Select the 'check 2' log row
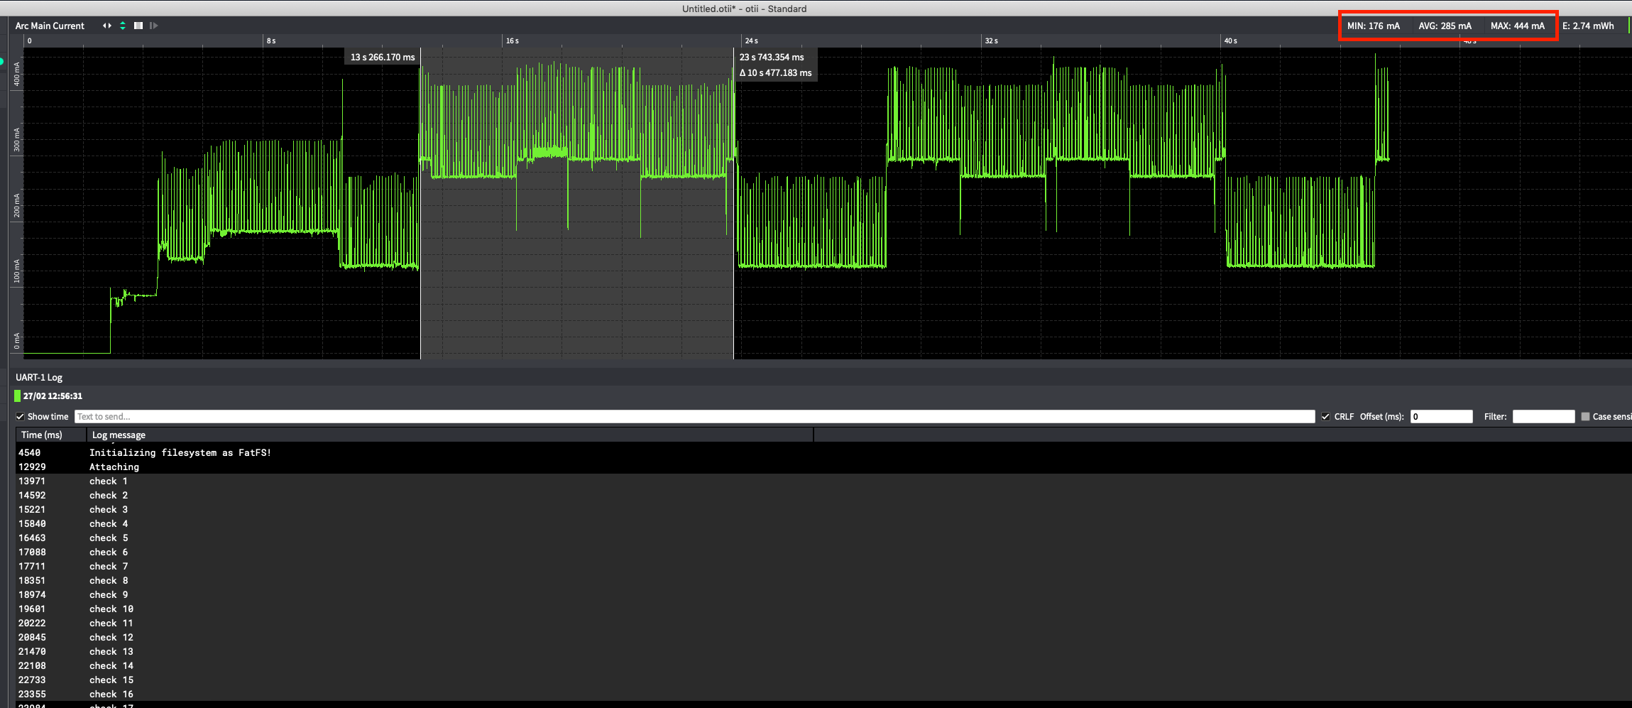Viewport: 1632px width, 708px height. point(823,495)
